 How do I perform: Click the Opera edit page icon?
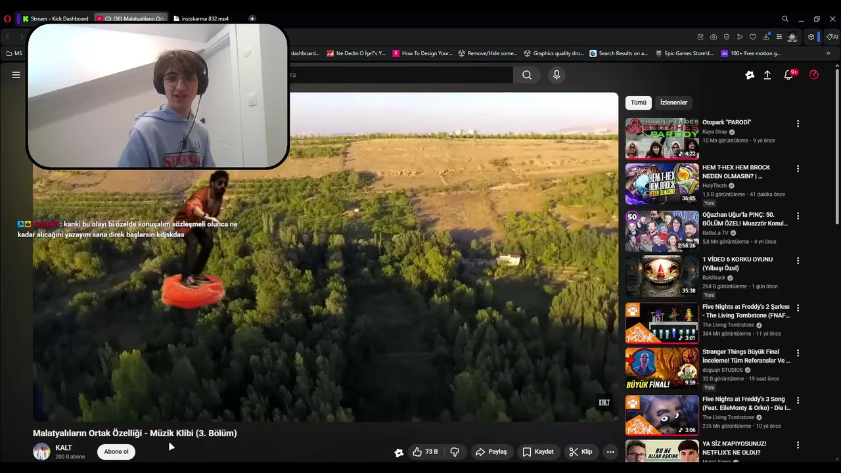click(700, 37)
